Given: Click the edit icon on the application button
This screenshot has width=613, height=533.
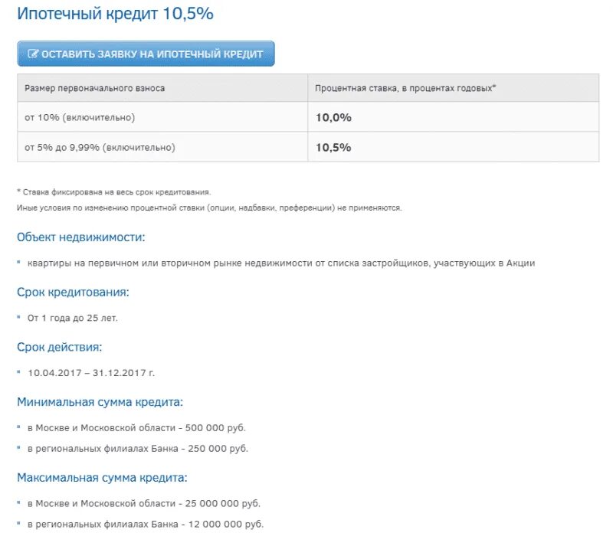Looking at the screenshot, I should pos(33,54).
